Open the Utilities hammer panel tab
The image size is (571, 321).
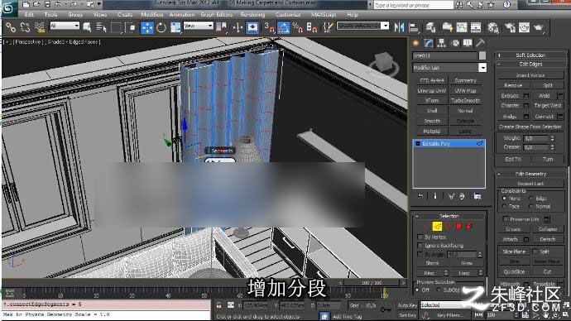point(480,43)
